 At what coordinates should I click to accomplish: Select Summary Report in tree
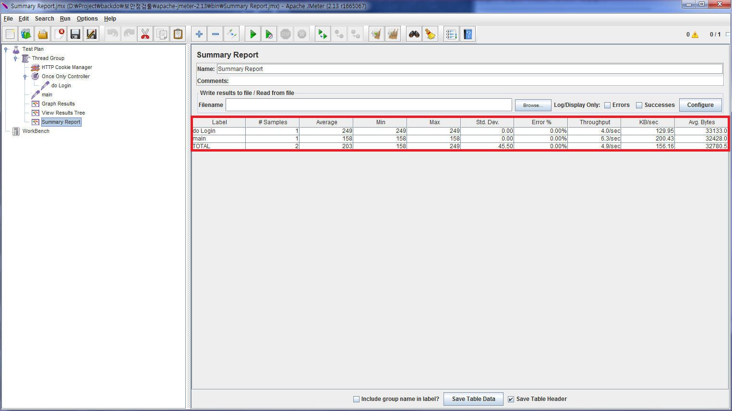[61, 122]
